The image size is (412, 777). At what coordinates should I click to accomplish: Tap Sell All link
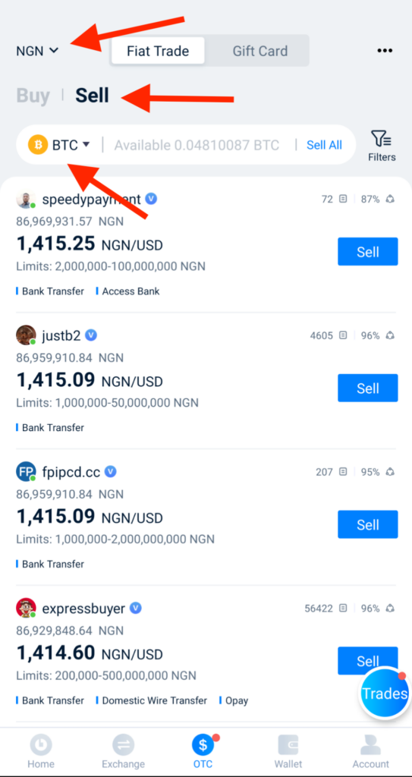(x=324, y=145)
